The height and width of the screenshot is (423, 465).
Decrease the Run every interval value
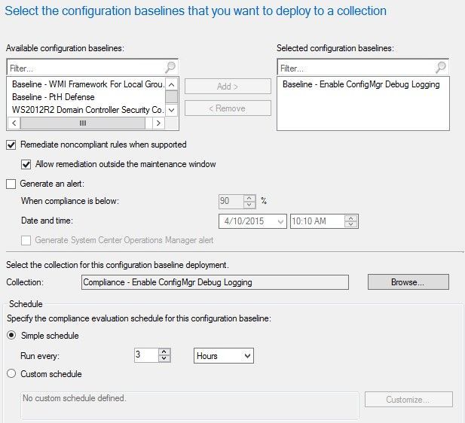click(164, 358)
